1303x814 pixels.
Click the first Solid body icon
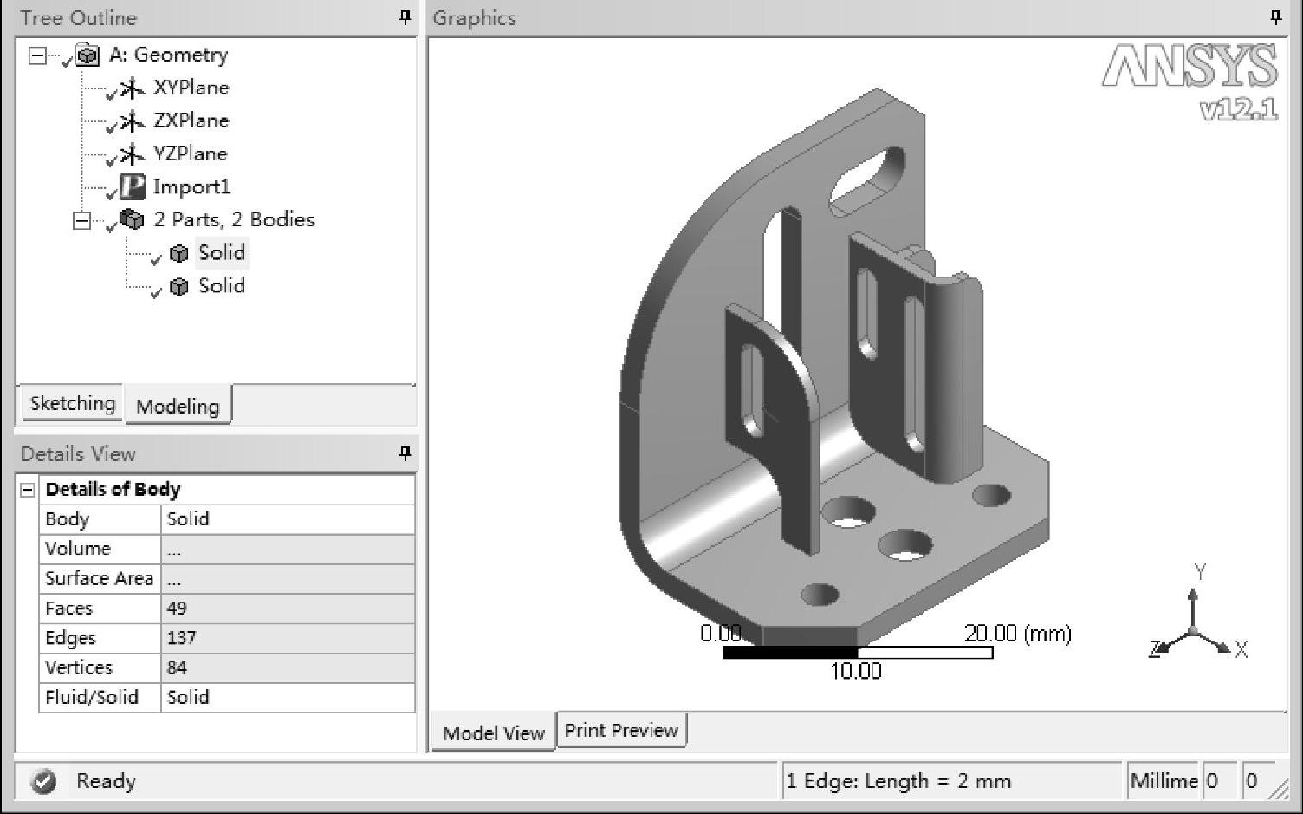coord(179,253)
